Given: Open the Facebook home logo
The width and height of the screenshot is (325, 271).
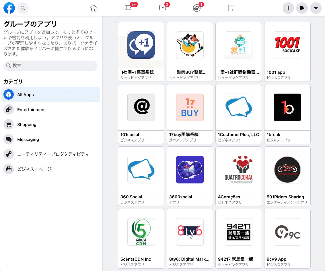Looking at the screenshot, I should click(x=9, y=8).
